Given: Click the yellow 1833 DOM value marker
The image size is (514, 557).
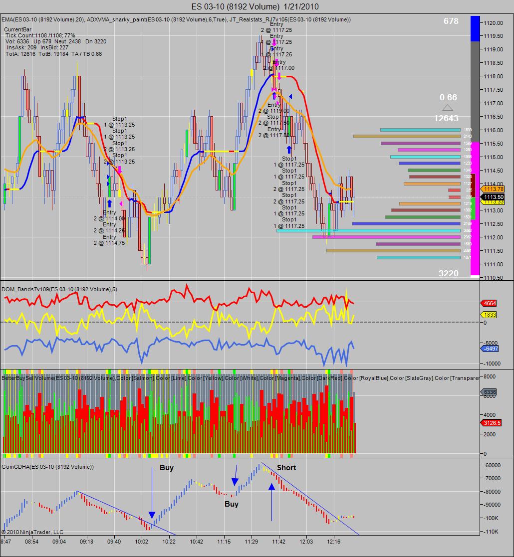Looking at the screenshot, I should click(489, 315).
